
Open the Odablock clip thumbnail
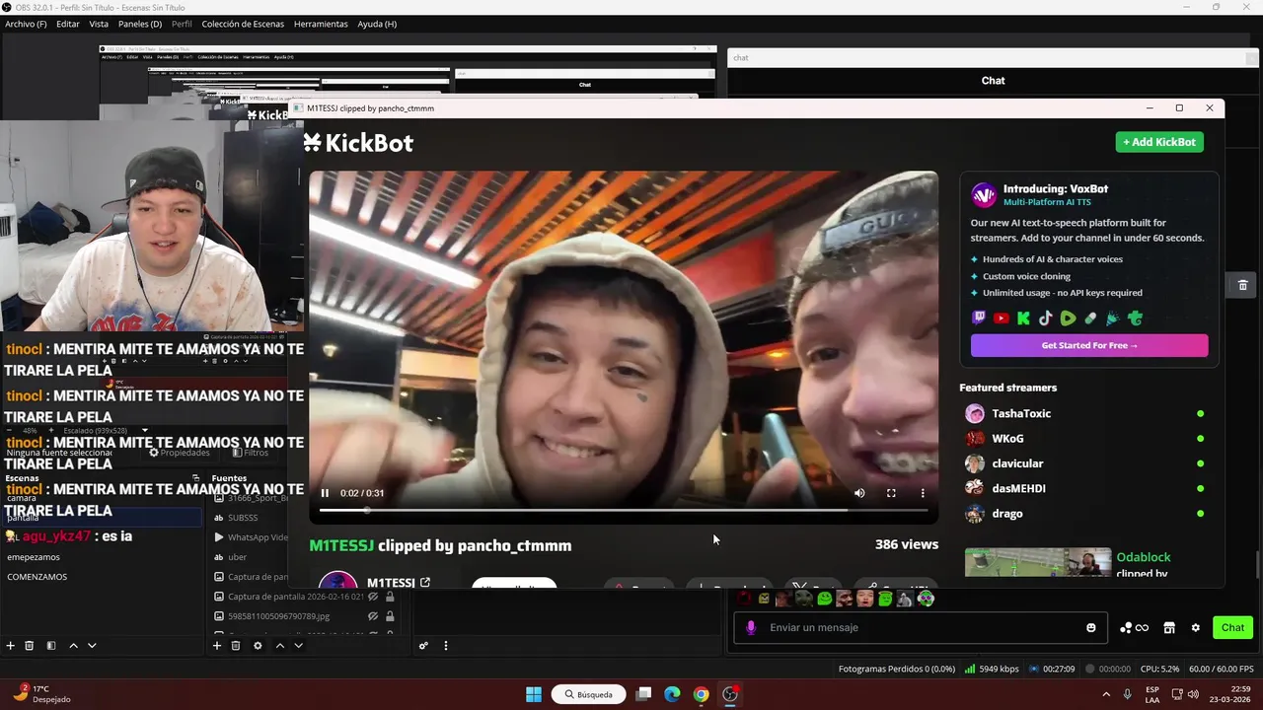pyautogui.click(x=1038, y=563)
